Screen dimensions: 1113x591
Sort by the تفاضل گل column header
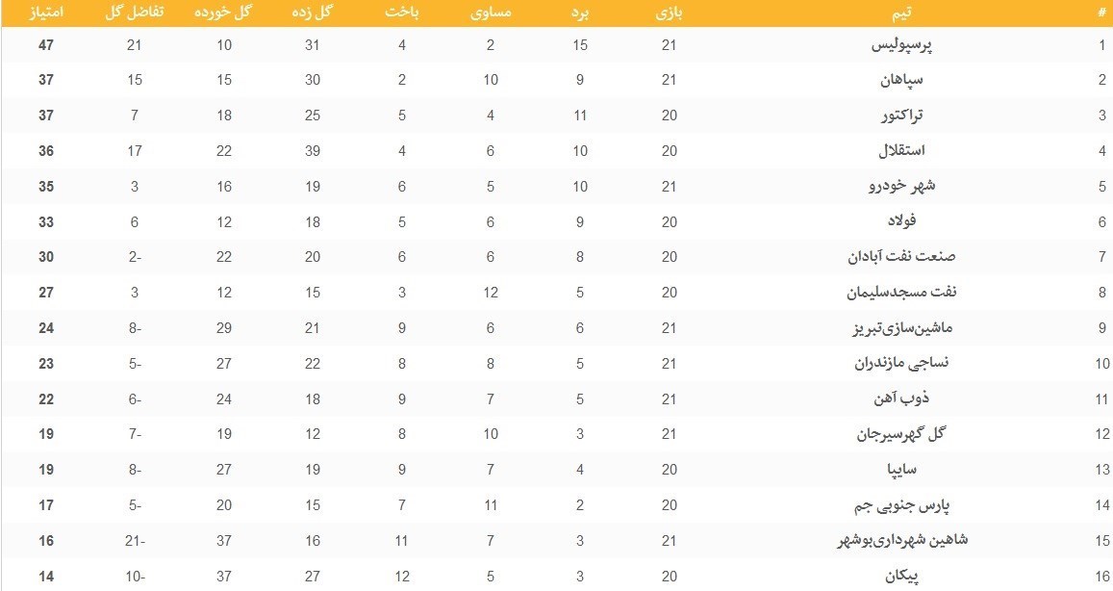coord(134,13)
